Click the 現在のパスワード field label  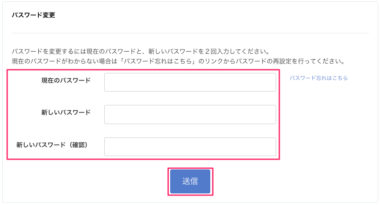pyautogui.click(x=66, y=80)
